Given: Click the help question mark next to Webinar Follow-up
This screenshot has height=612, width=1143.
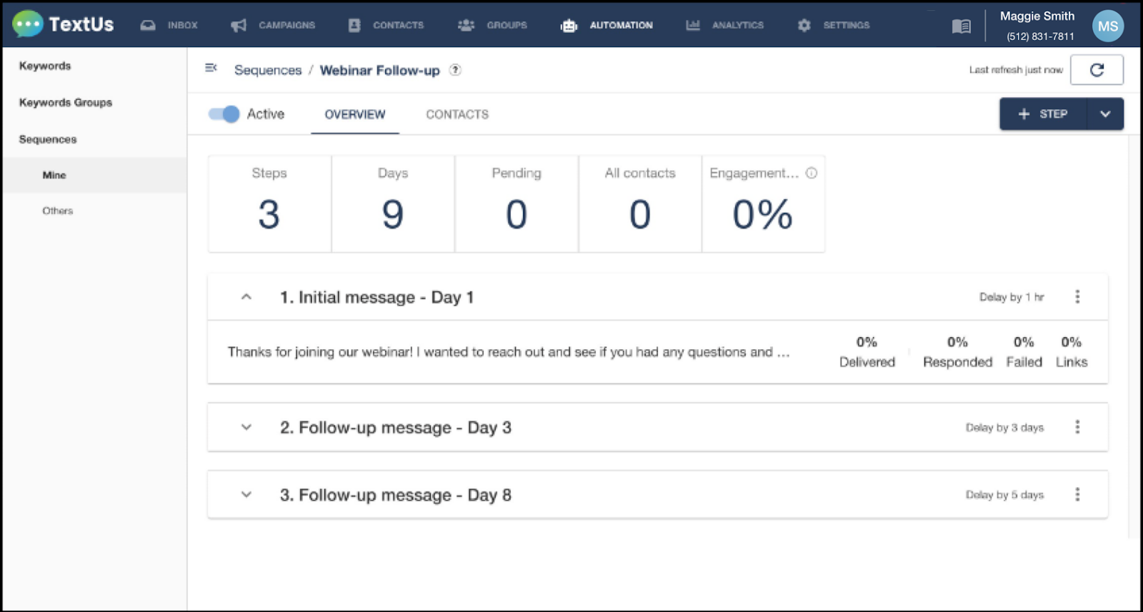Looking at the screenshot, I should point(455,70).
